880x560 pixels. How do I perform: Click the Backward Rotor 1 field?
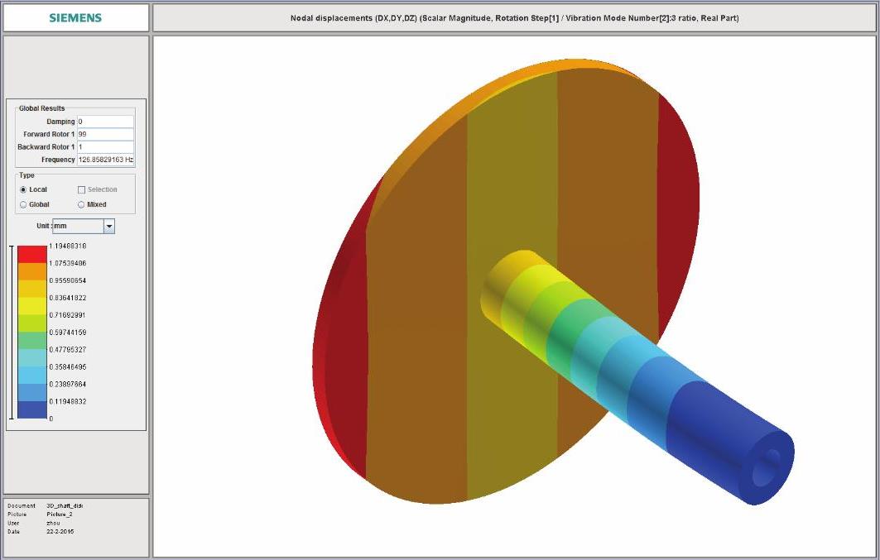(105, 146)
